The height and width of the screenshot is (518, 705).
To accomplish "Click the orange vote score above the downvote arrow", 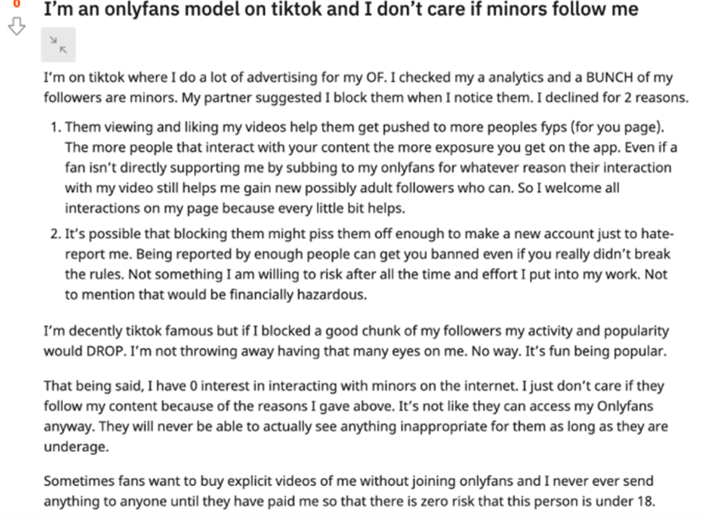I will tap(16, 4).
